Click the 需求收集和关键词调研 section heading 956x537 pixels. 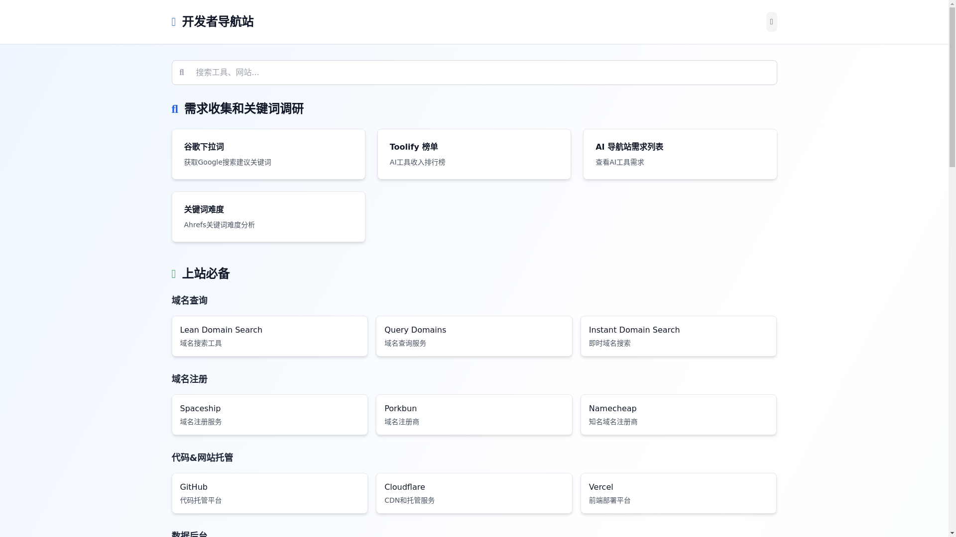click(x=244, y=109)
